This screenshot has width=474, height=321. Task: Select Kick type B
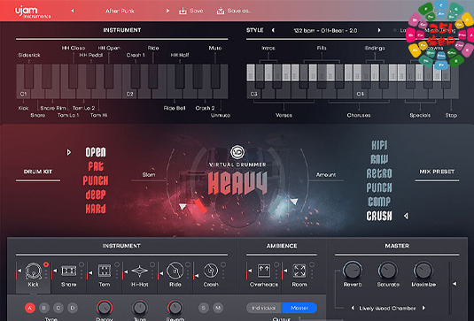point(44,308)
